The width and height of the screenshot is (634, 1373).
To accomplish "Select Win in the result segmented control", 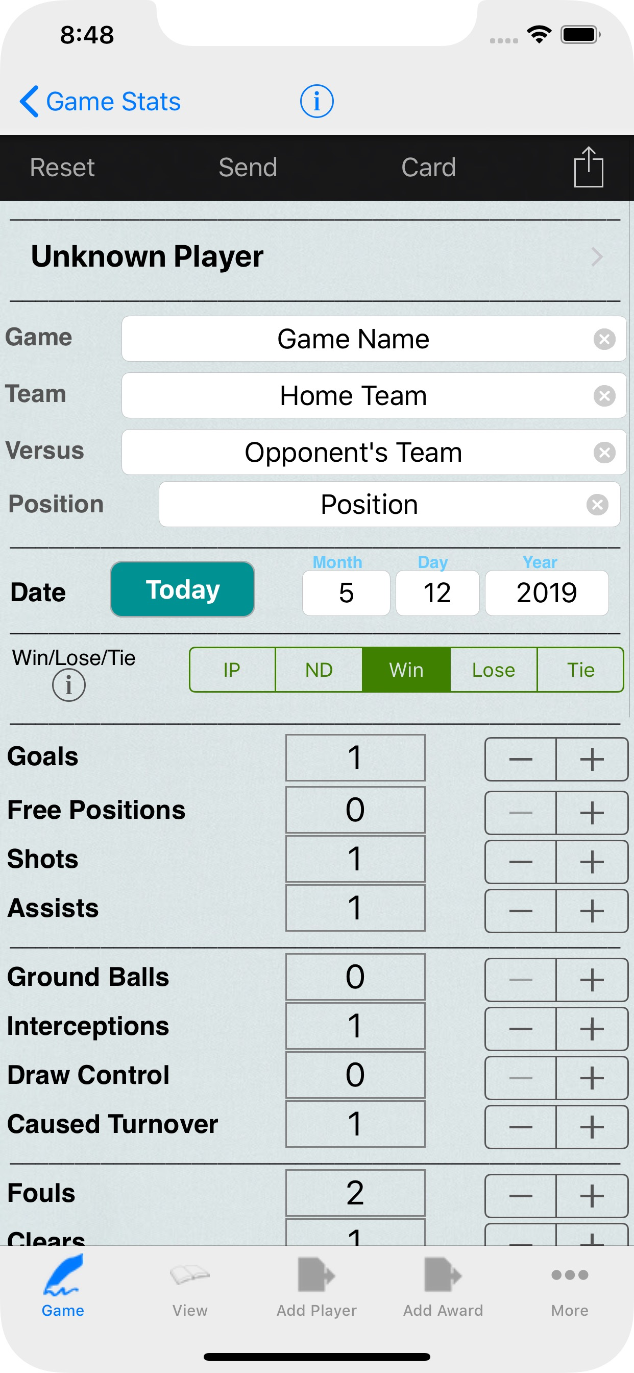I will [405, 670].
